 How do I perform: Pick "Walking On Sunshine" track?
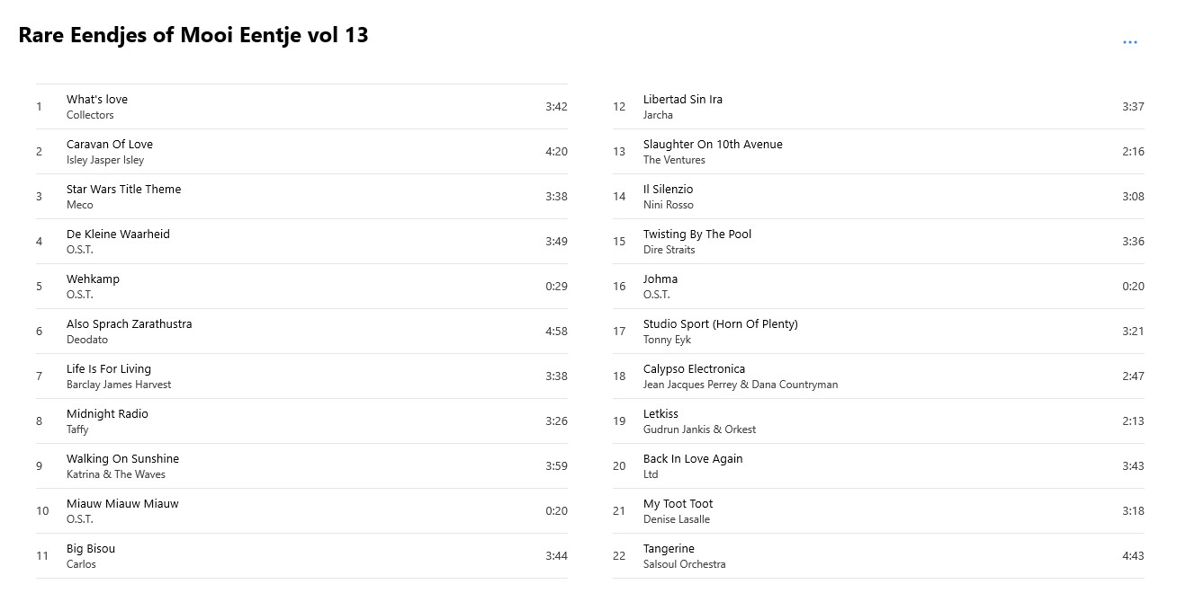click(301, 466)
